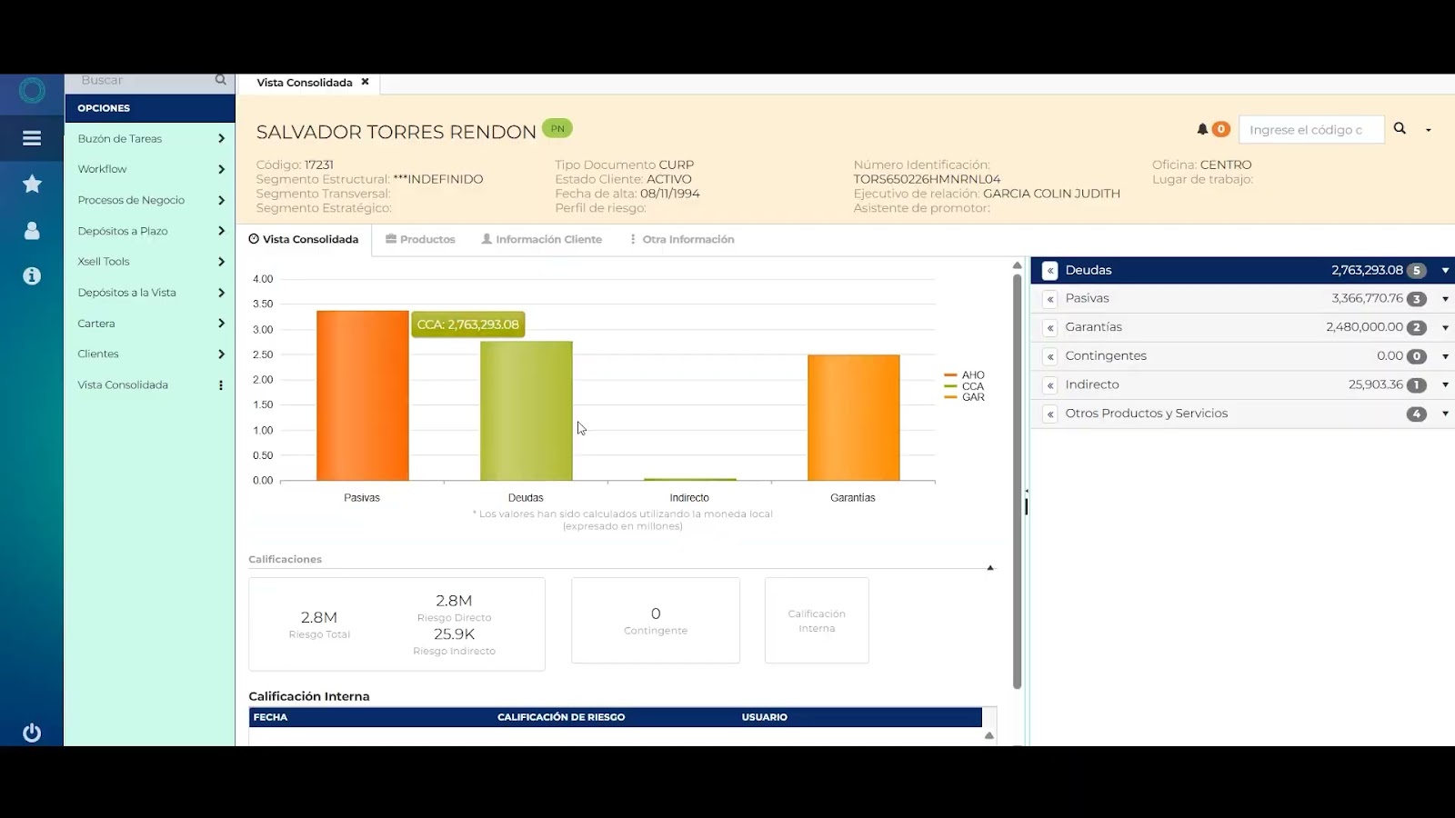Click the Pasivas orange bar
The height and width of the screenshot is (818, 1455).
point(362,395)
